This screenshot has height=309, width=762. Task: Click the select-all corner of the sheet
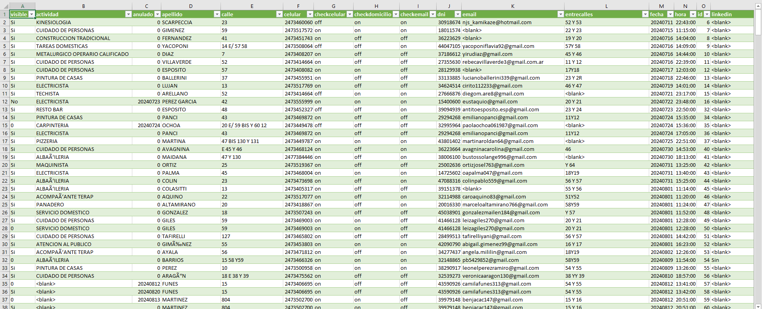[5, 6]
